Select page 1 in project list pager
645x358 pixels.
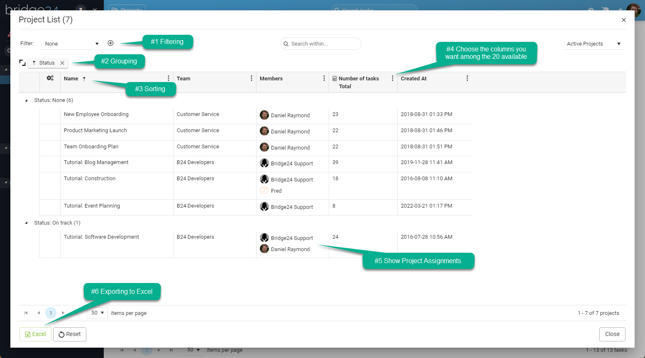pos(51,313)
